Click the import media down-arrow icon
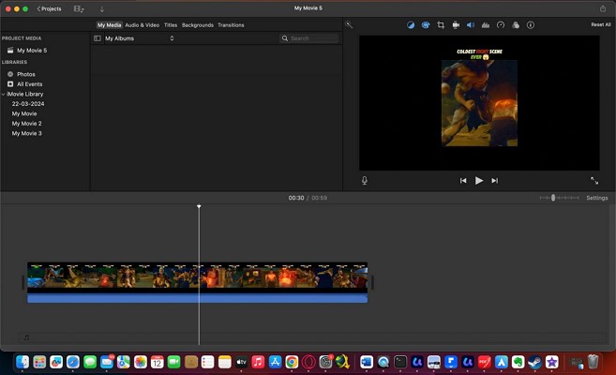The image size is (616, 375). pos(102,8)
